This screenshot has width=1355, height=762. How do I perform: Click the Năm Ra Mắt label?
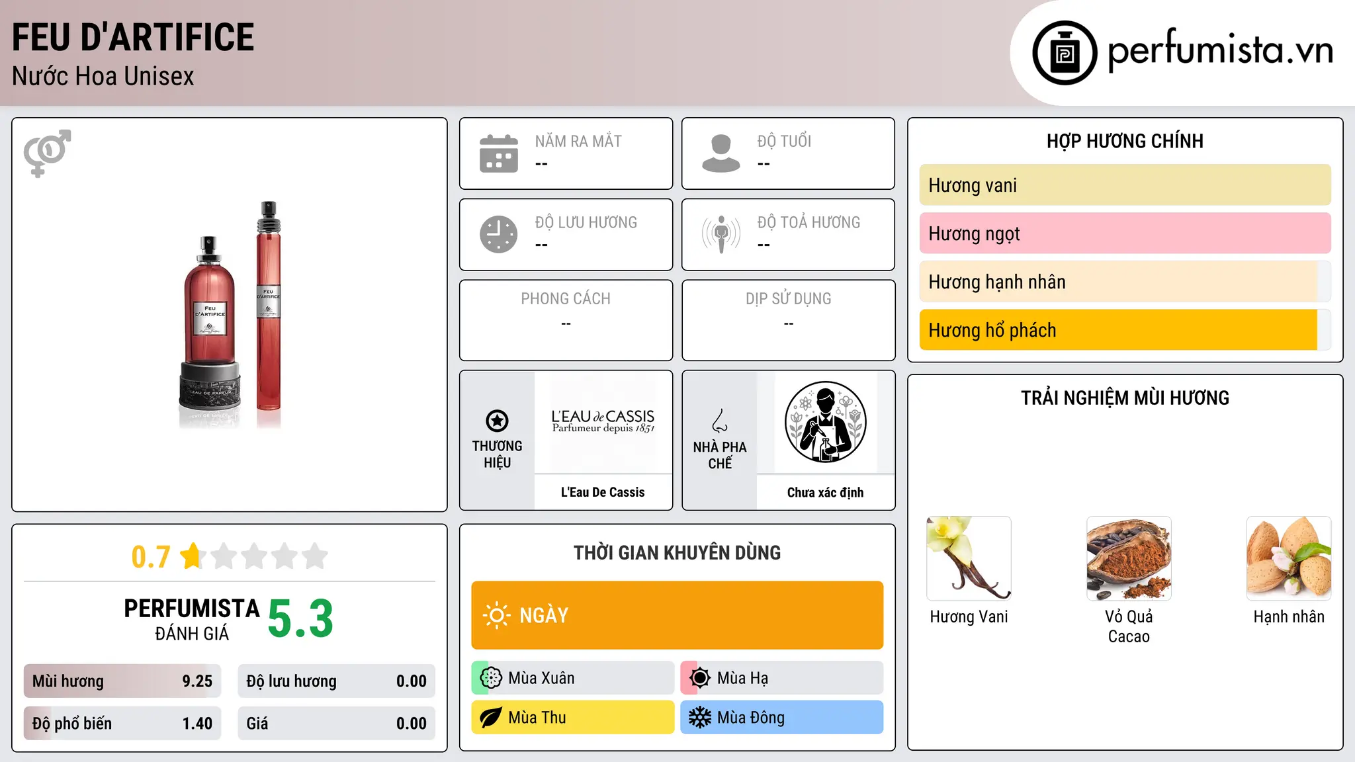pos(578,141)
